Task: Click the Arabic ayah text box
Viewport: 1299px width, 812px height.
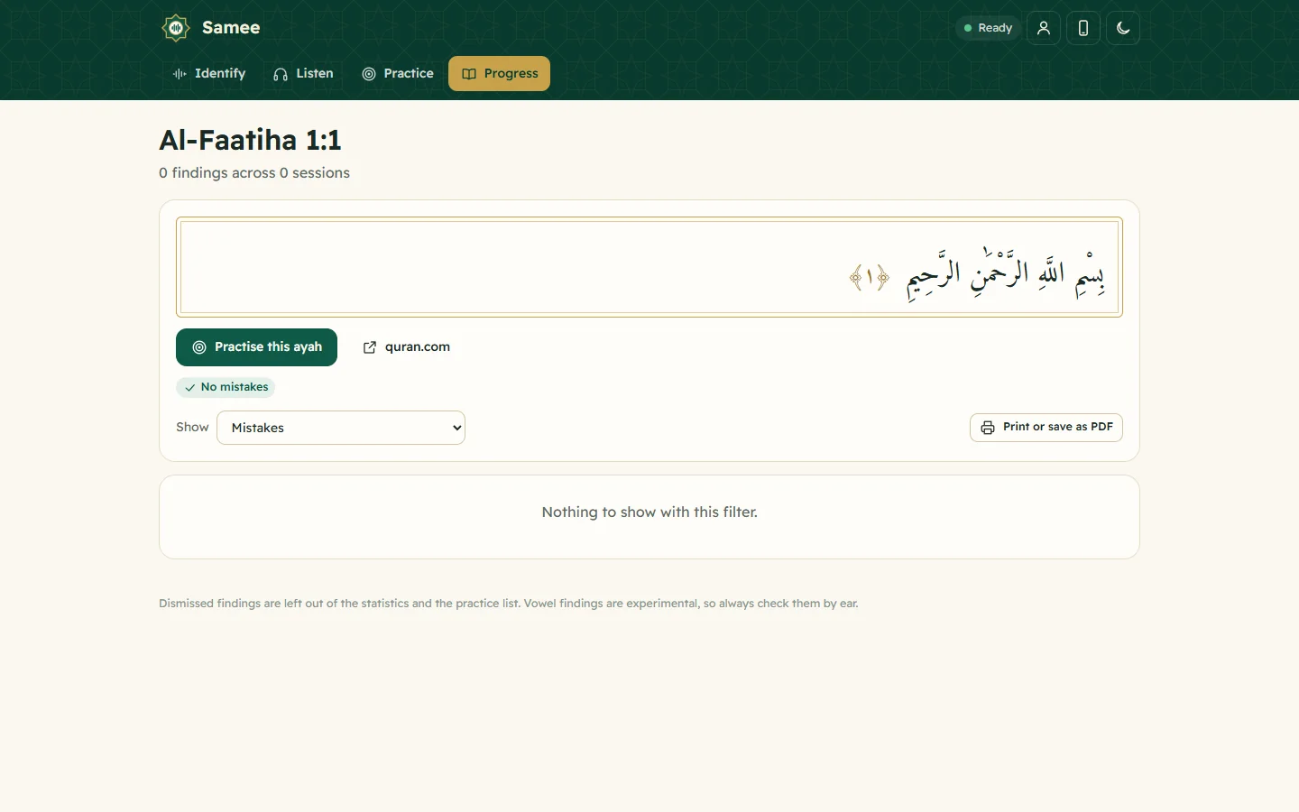Action: pos(649,267)
